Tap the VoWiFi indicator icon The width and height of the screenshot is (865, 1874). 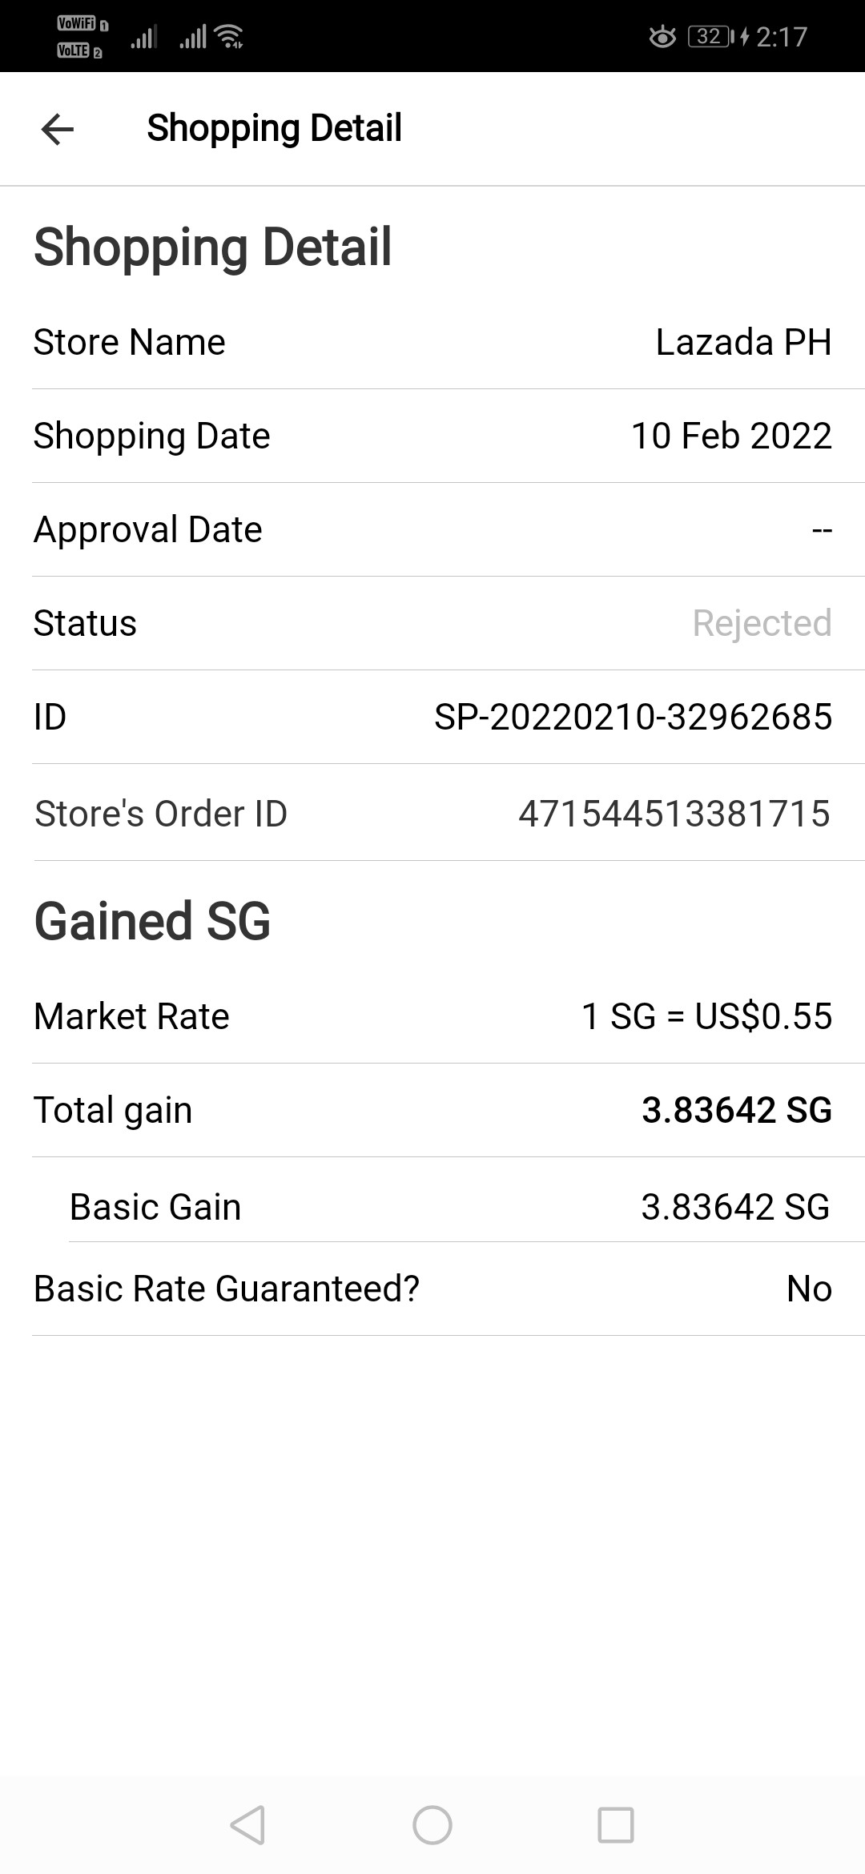click(x=82, y=24)
